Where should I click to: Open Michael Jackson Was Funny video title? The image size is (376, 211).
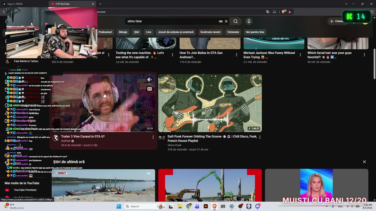point(269,55)
